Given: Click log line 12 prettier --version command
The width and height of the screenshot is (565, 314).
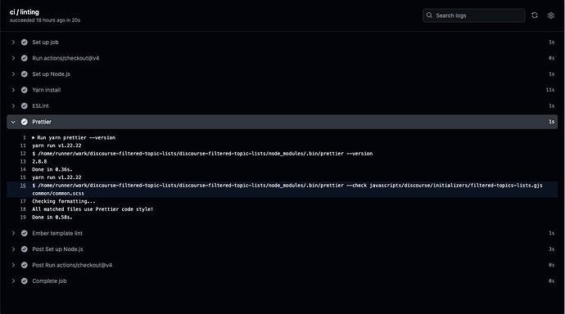Looking at the screenshot, I should click(x=202, y=154).
